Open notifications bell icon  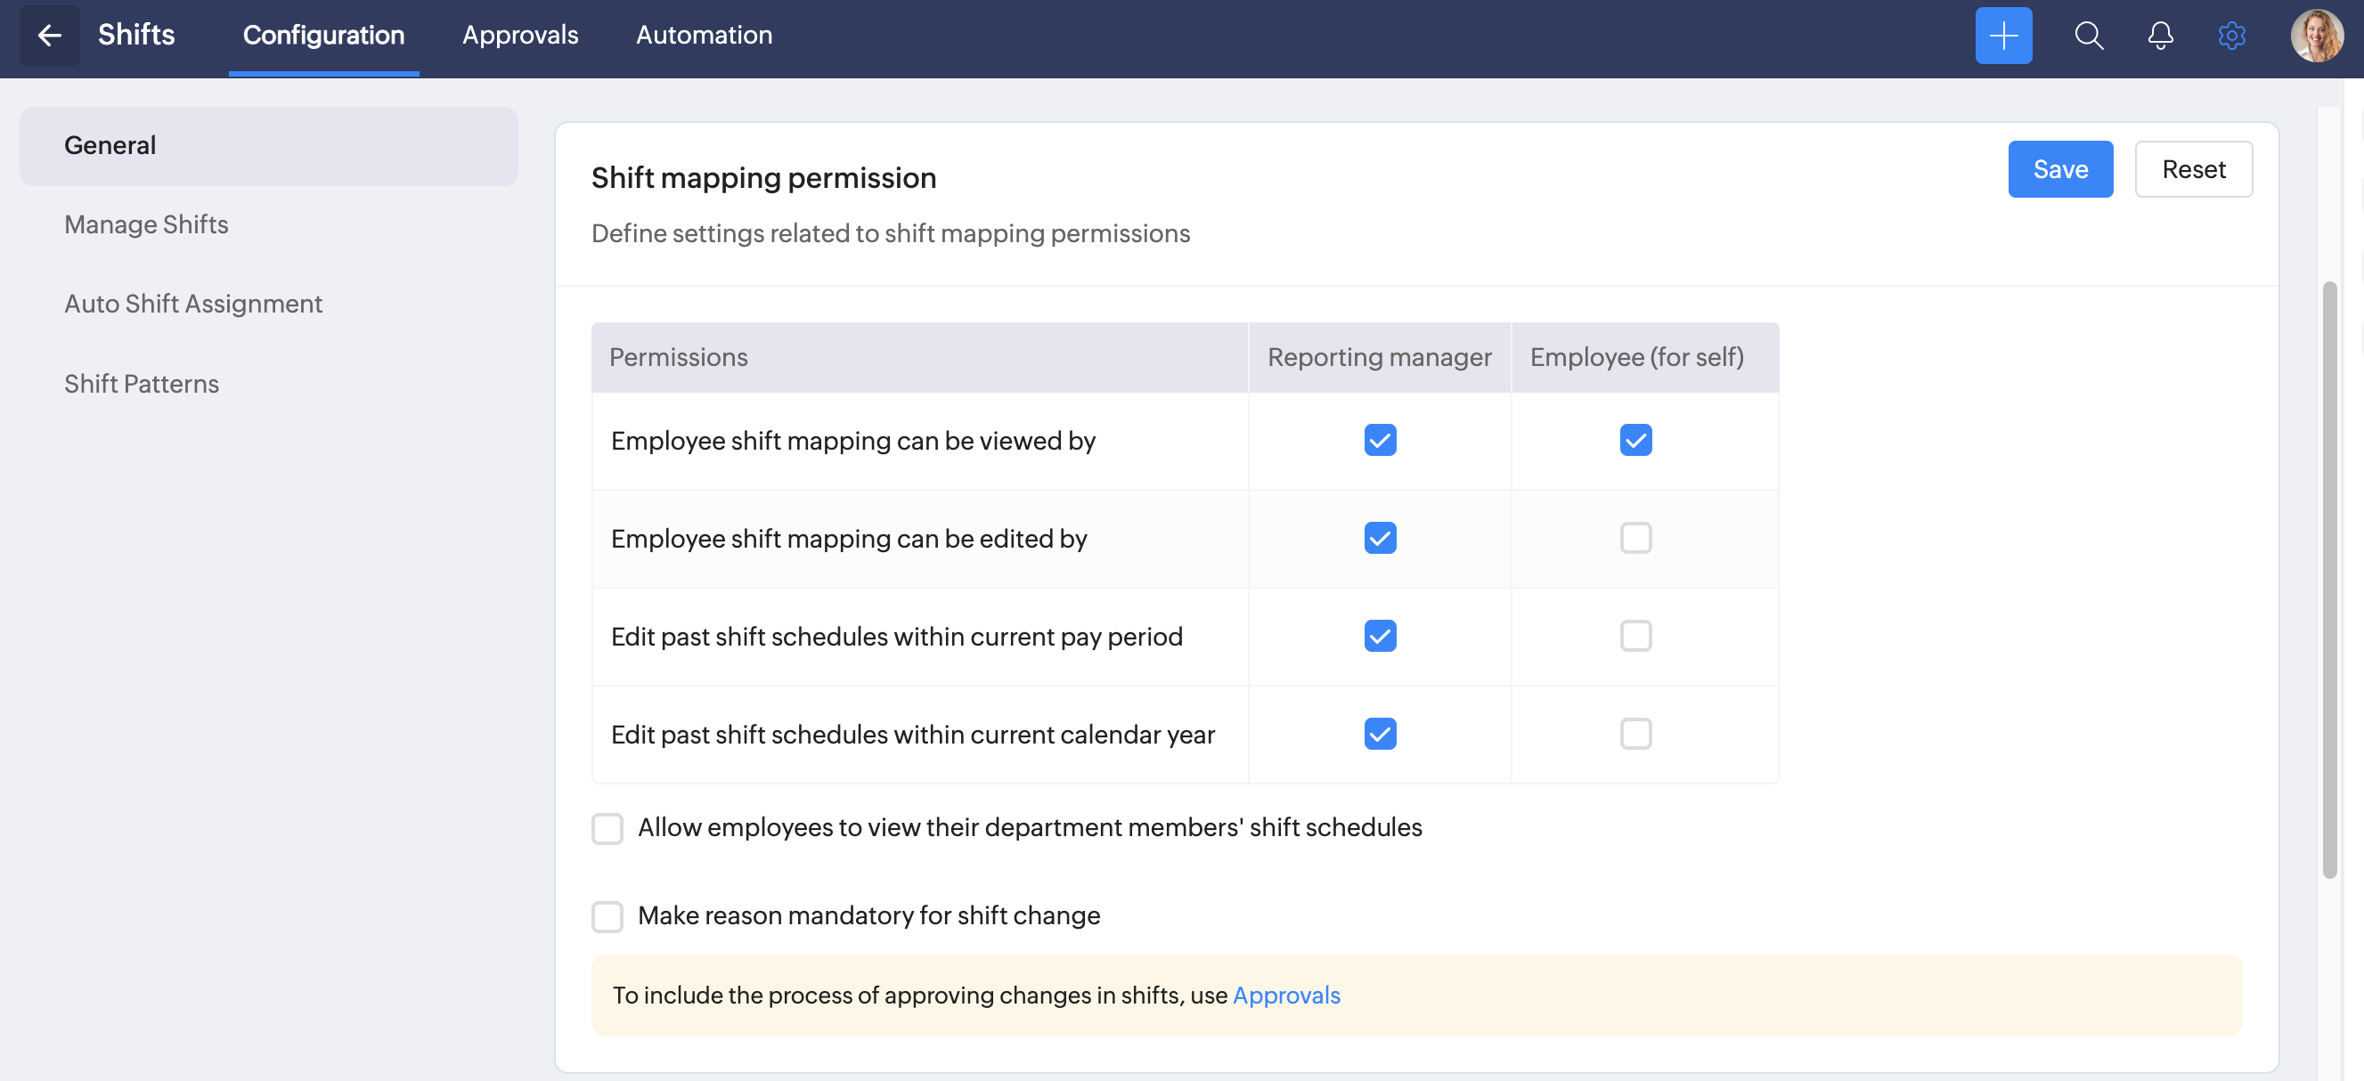tap(2160, 35)
